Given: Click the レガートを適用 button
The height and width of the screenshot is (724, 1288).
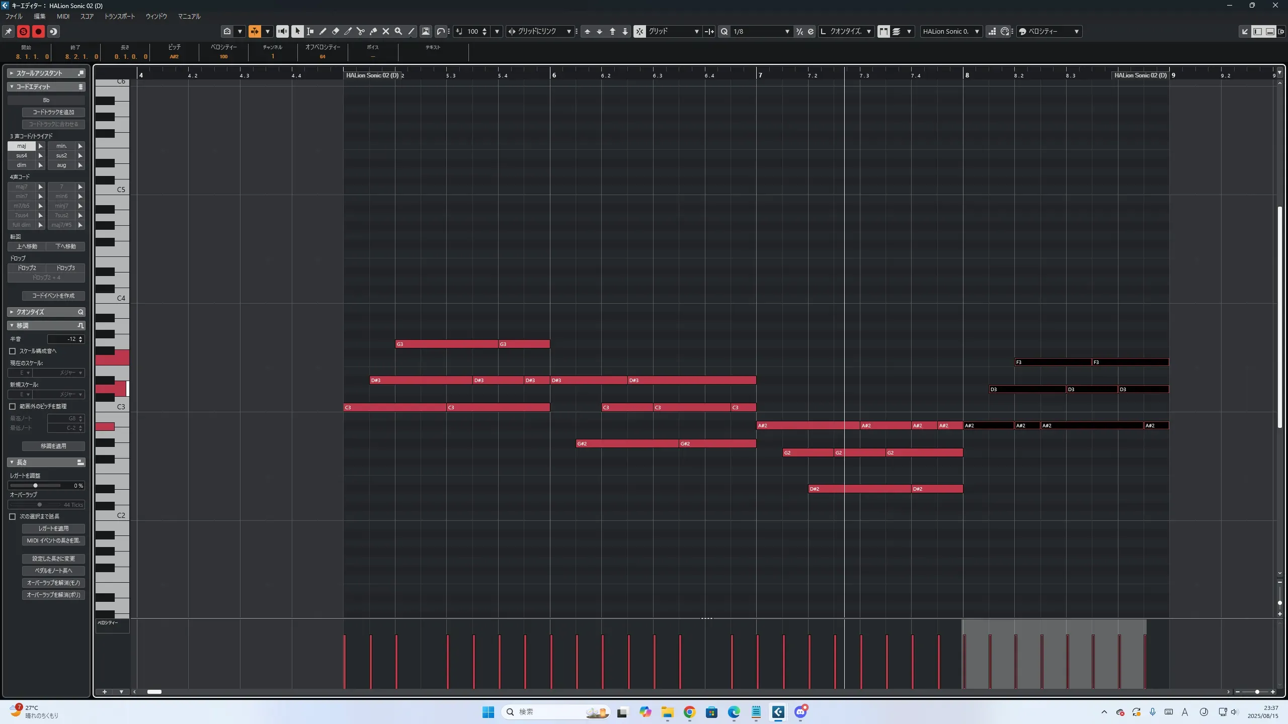Looking at the screenshot, I should (53, 528).
